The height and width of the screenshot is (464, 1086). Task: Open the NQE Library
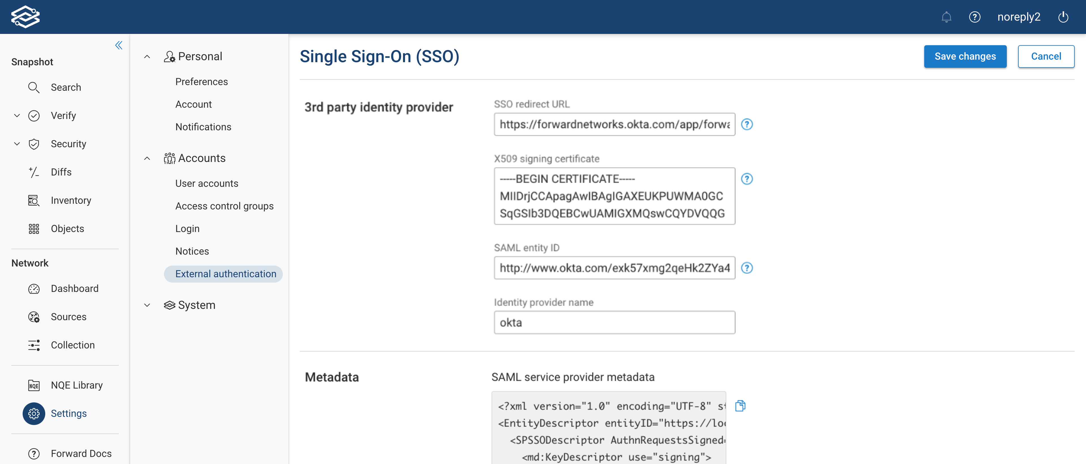point(77,384)
